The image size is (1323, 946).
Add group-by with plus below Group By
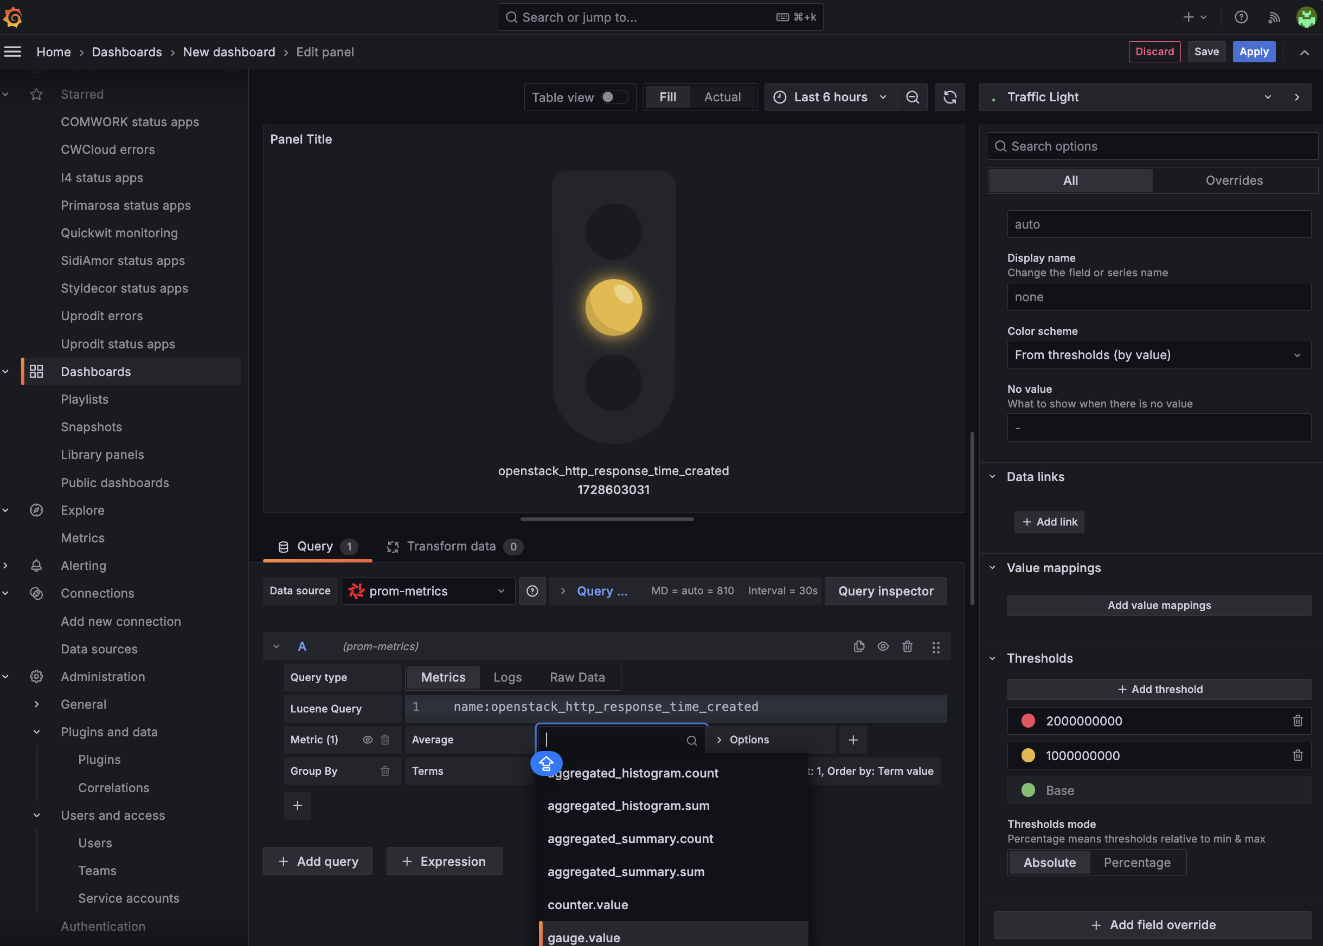[x=297, y=806]
